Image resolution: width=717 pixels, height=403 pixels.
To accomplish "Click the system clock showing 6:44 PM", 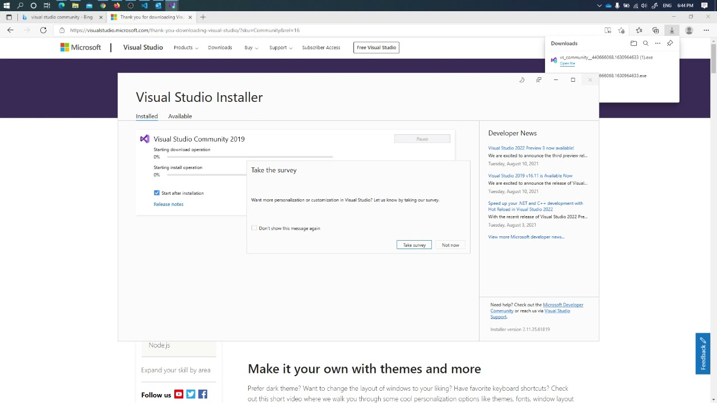I will tap(685, 6).
